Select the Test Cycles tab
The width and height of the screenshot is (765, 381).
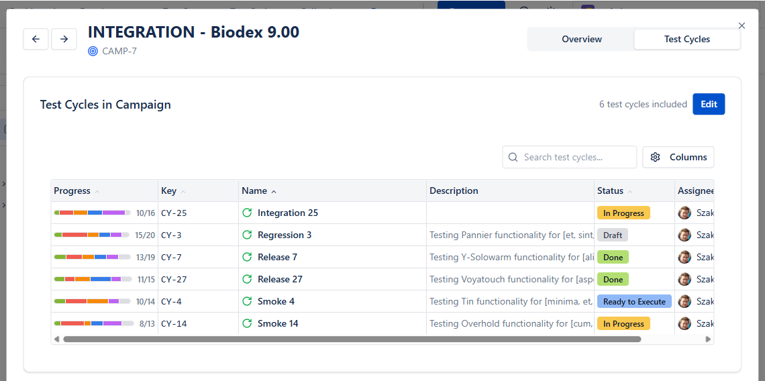(x=686, y=39)
